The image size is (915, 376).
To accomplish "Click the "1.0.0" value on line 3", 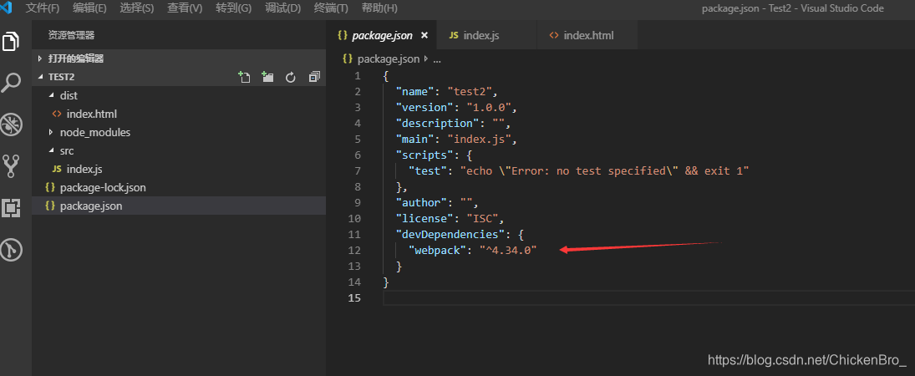I will point(491,108).
